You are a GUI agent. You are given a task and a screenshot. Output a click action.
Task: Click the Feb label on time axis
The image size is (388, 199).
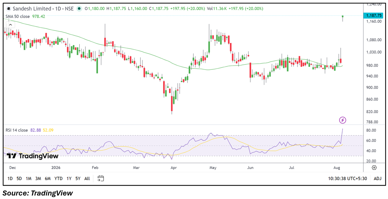(x=95, y=168)
